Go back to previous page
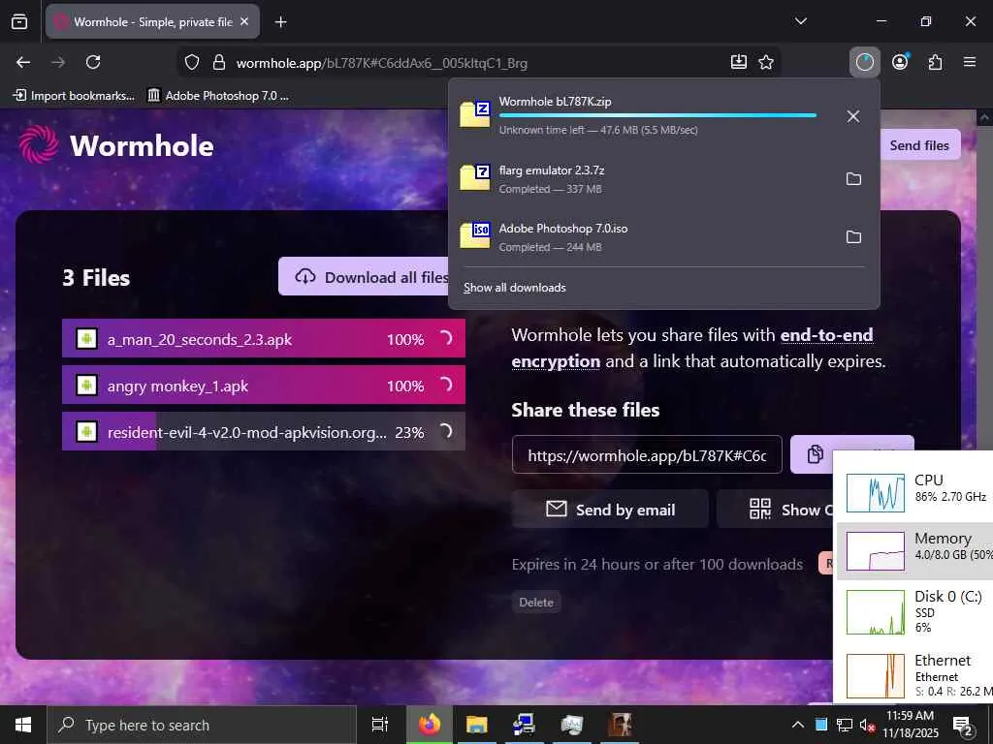 [23, 62]
